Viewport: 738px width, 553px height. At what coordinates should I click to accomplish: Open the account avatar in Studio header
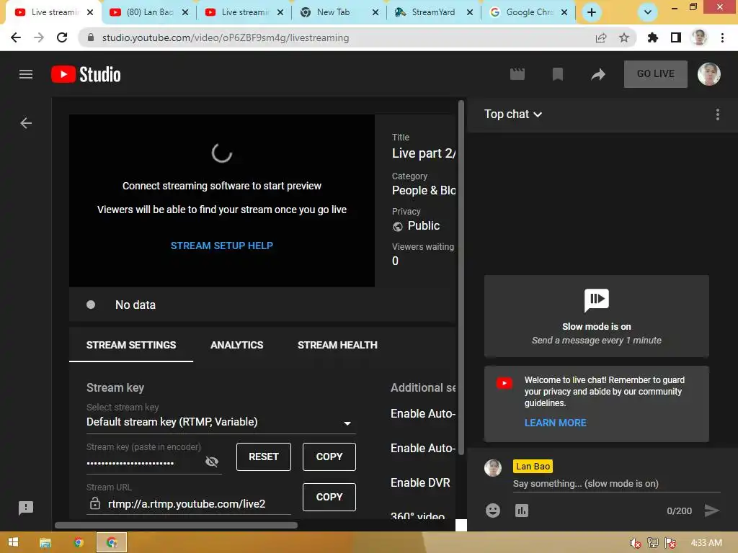pos(709,74)
